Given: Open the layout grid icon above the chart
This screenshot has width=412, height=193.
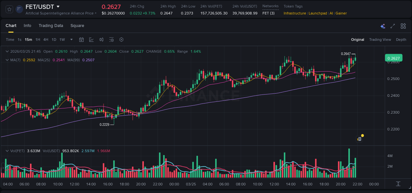Looking at the screenshot, I should (403, 26).
